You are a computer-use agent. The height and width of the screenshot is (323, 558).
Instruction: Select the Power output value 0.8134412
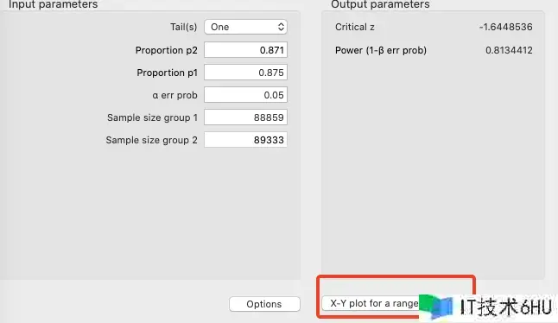click(x=509, y=50)
